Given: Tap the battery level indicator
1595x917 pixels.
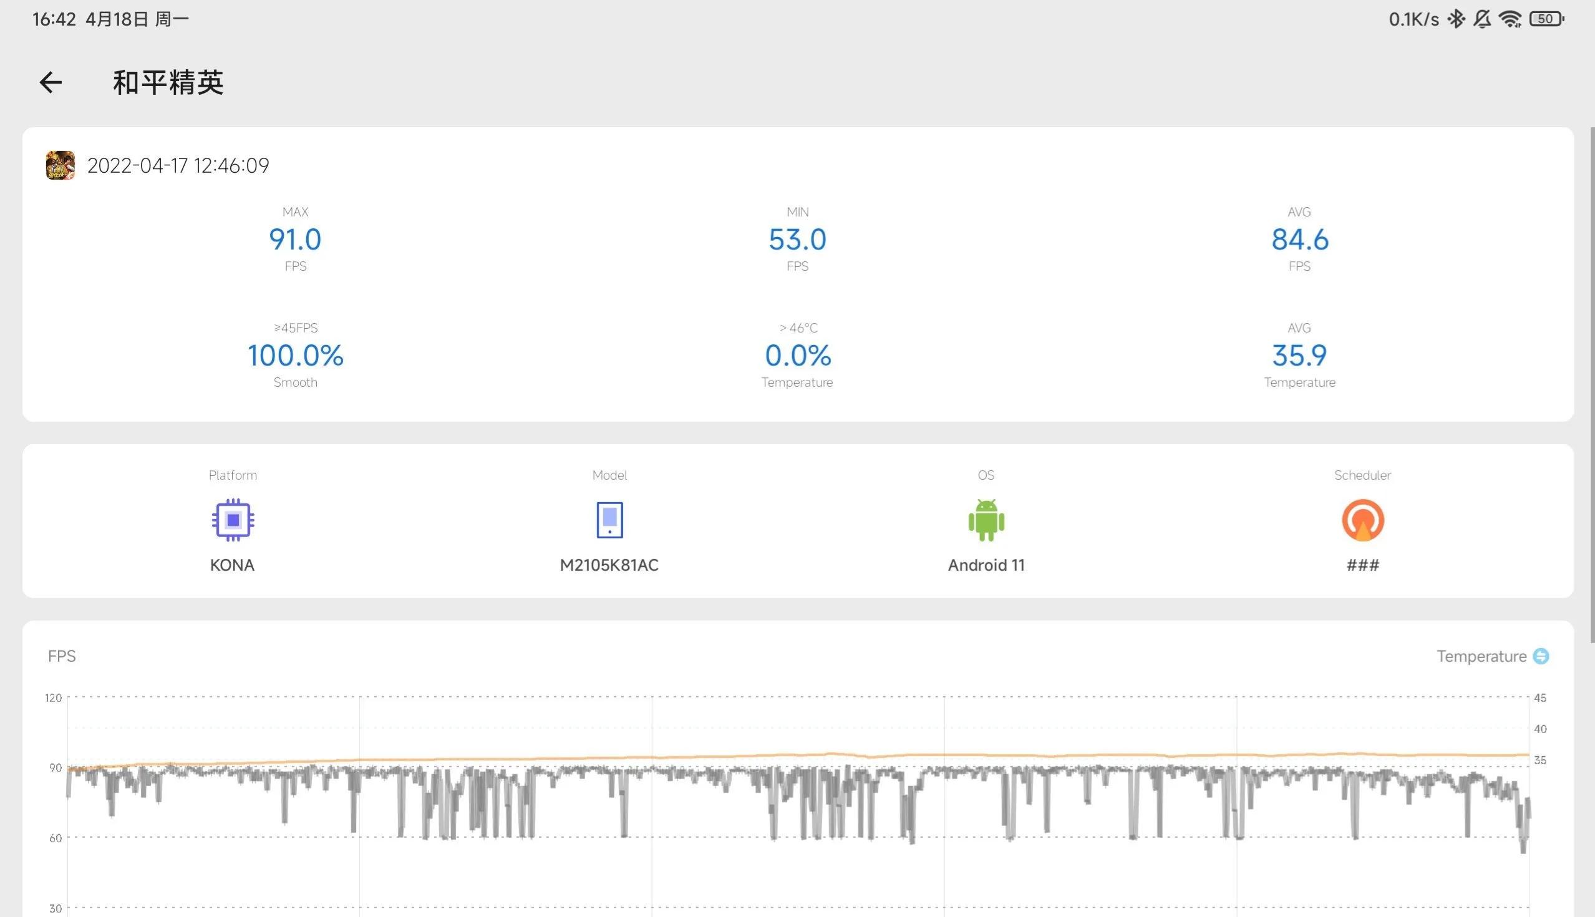Looking at the screenshot, I should [1546, 19].
